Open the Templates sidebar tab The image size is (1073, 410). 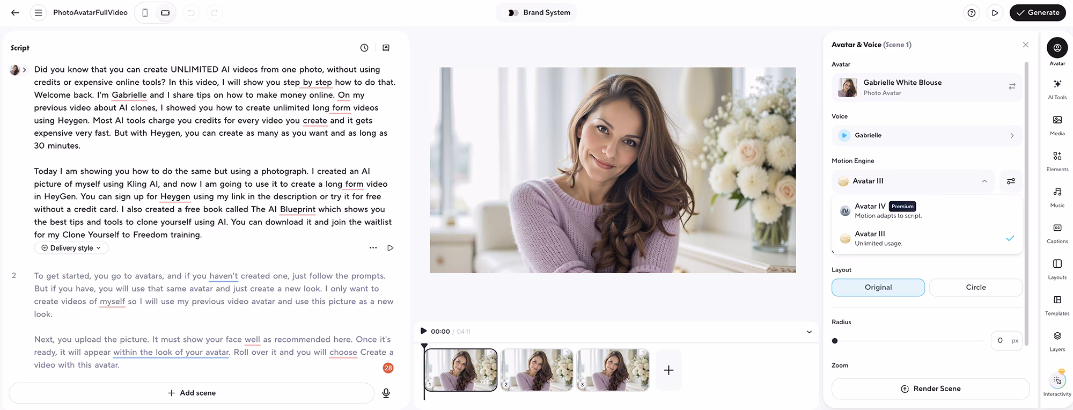coord(1057,304)
